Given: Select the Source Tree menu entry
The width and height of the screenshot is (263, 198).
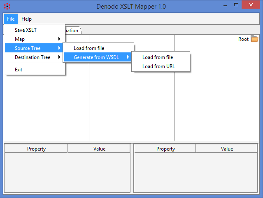Looking at the screenshot, I should [34, 48].
